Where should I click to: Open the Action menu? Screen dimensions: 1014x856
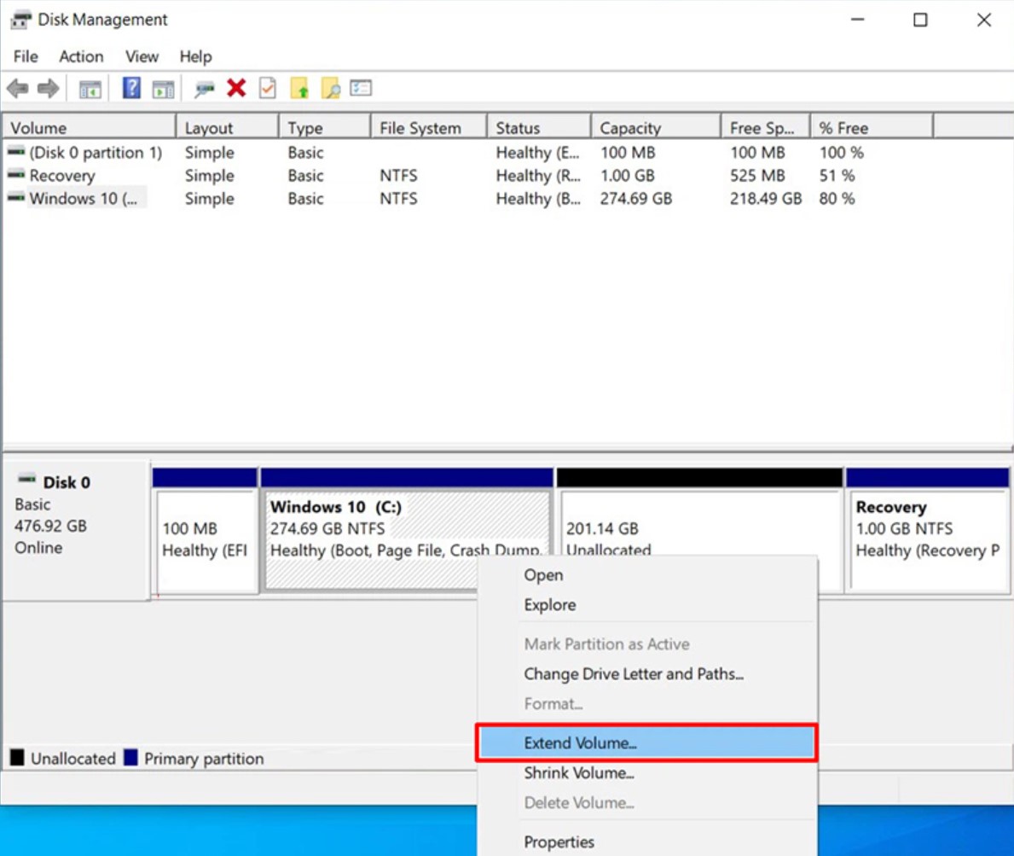[81, 56]
